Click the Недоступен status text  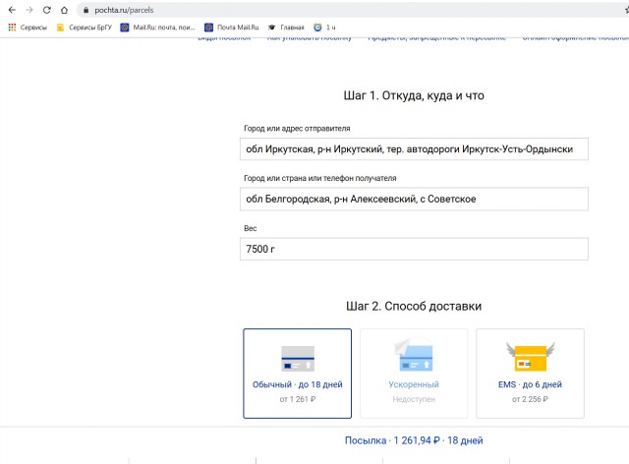pyautogui.click(x=414, y=399)
